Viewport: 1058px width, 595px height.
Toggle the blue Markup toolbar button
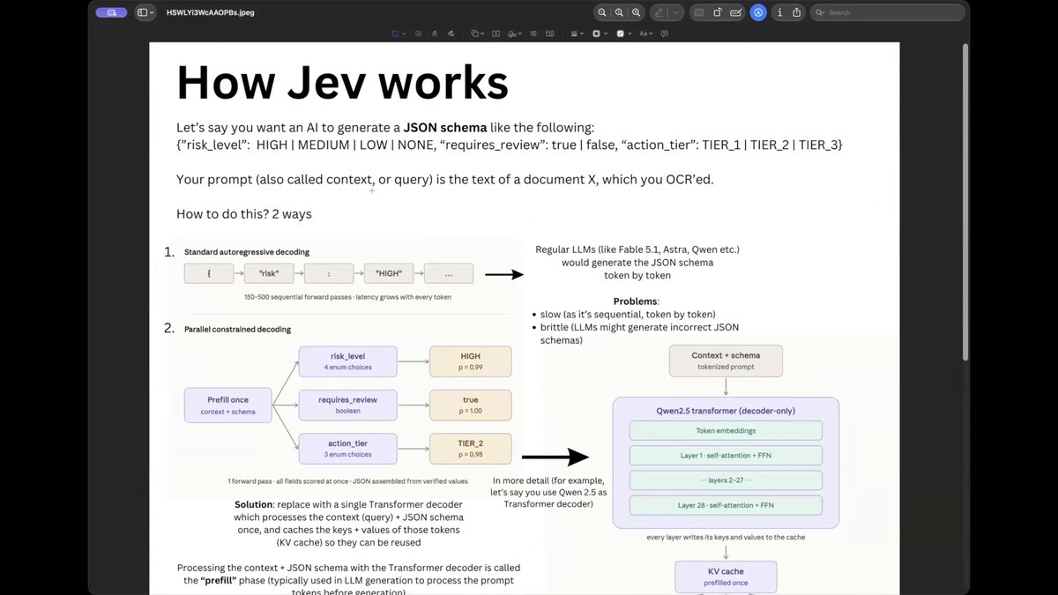click(758, 12)
